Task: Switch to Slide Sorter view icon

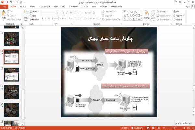Action: pos(153,128)
